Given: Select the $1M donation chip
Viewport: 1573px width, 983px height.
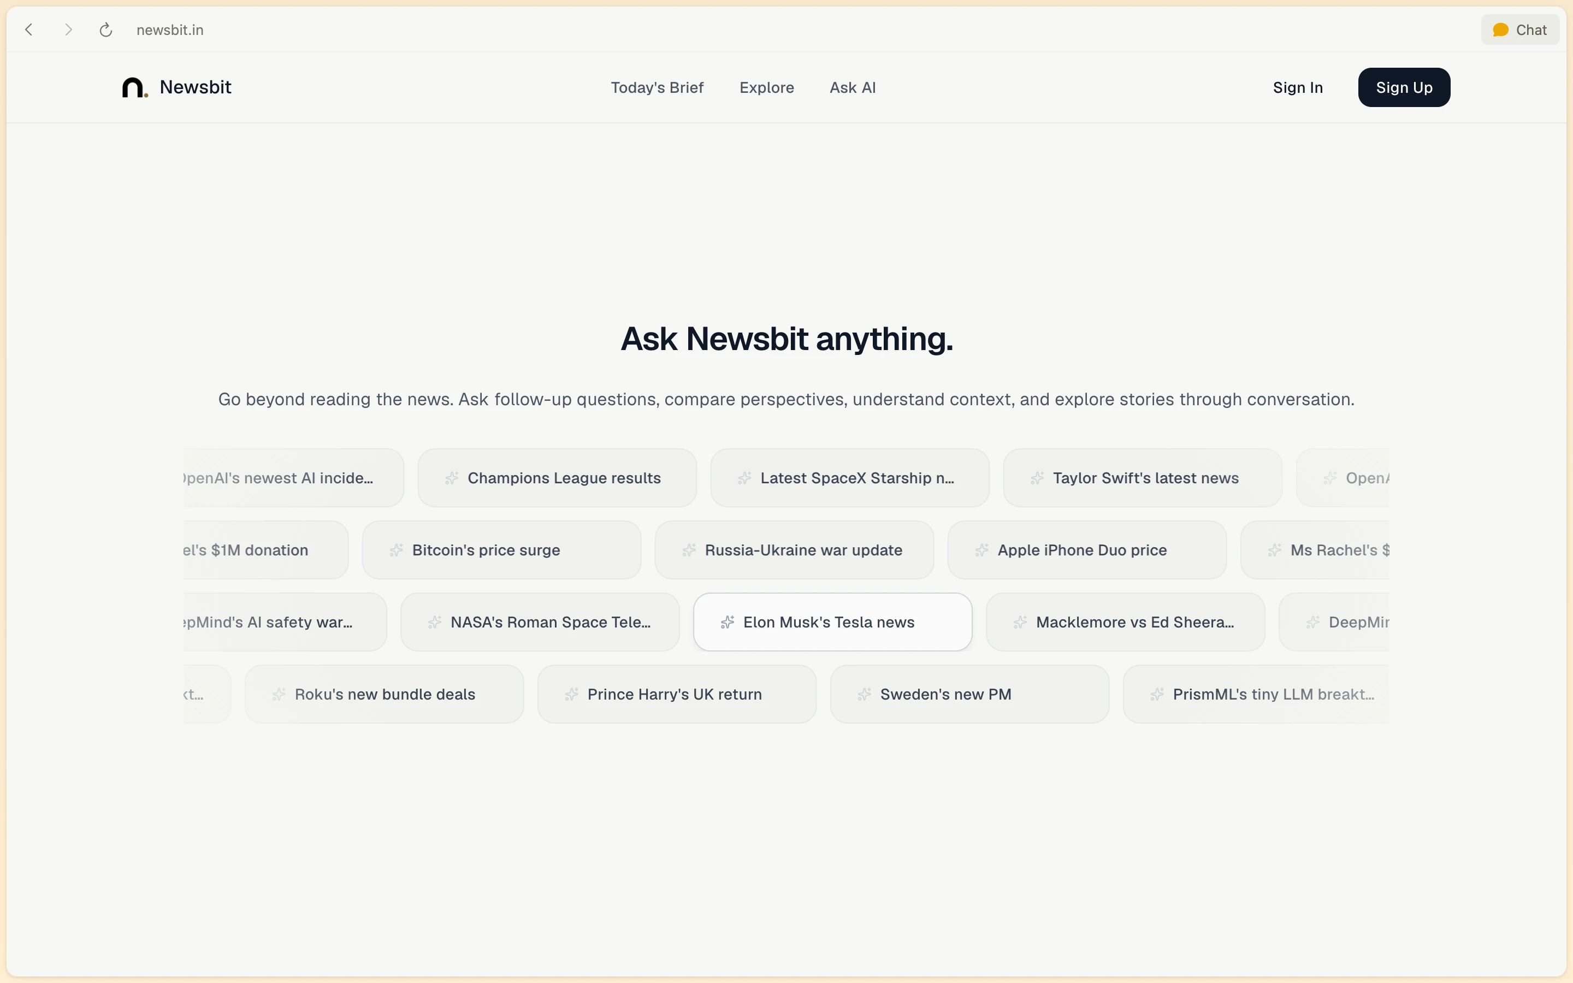Looking at the screenshot, I should (x=265, y=550).
